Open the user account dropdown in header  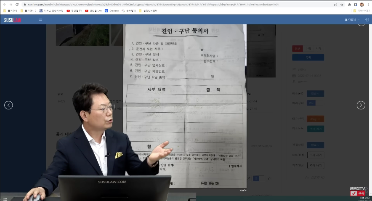pos(352,20)
